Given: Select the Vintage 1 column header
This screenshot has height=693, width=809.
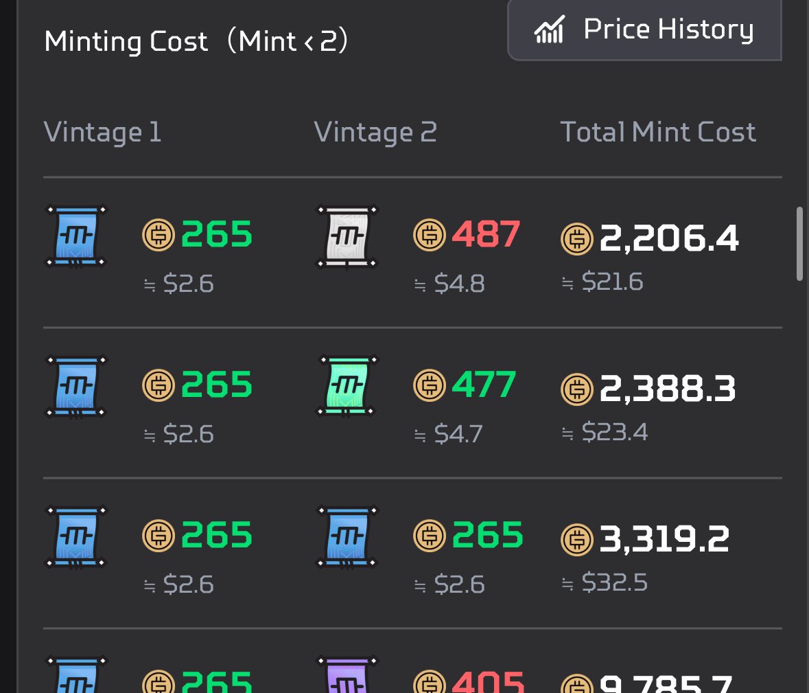Looking at the screenshot, I should (103, 132).
